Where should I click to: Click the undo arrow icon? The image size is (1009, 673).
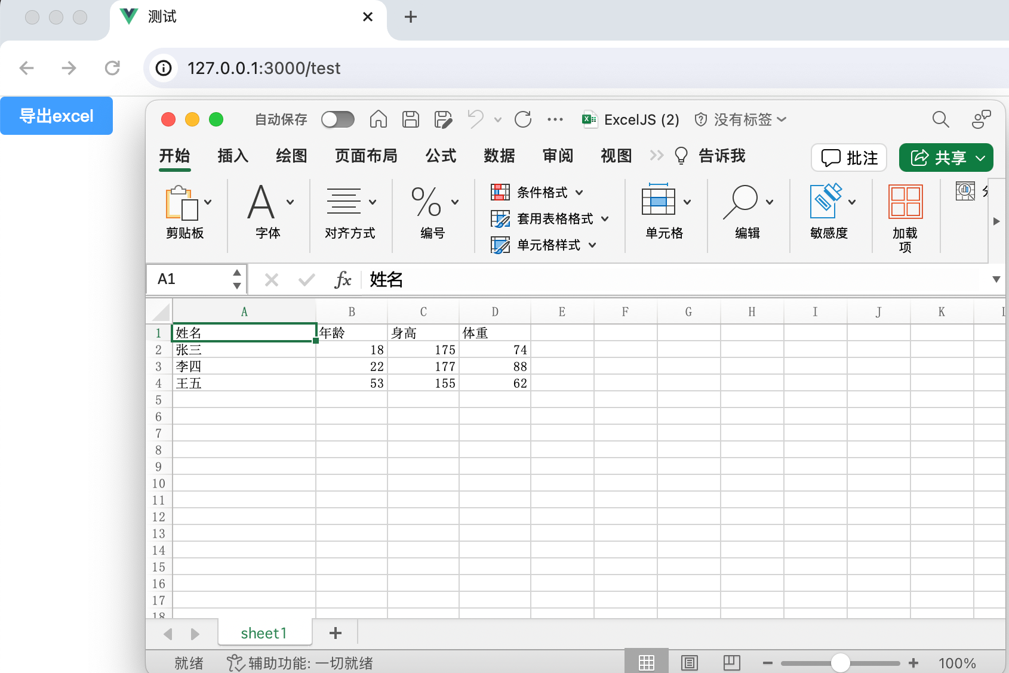click(x=476, y=119)
